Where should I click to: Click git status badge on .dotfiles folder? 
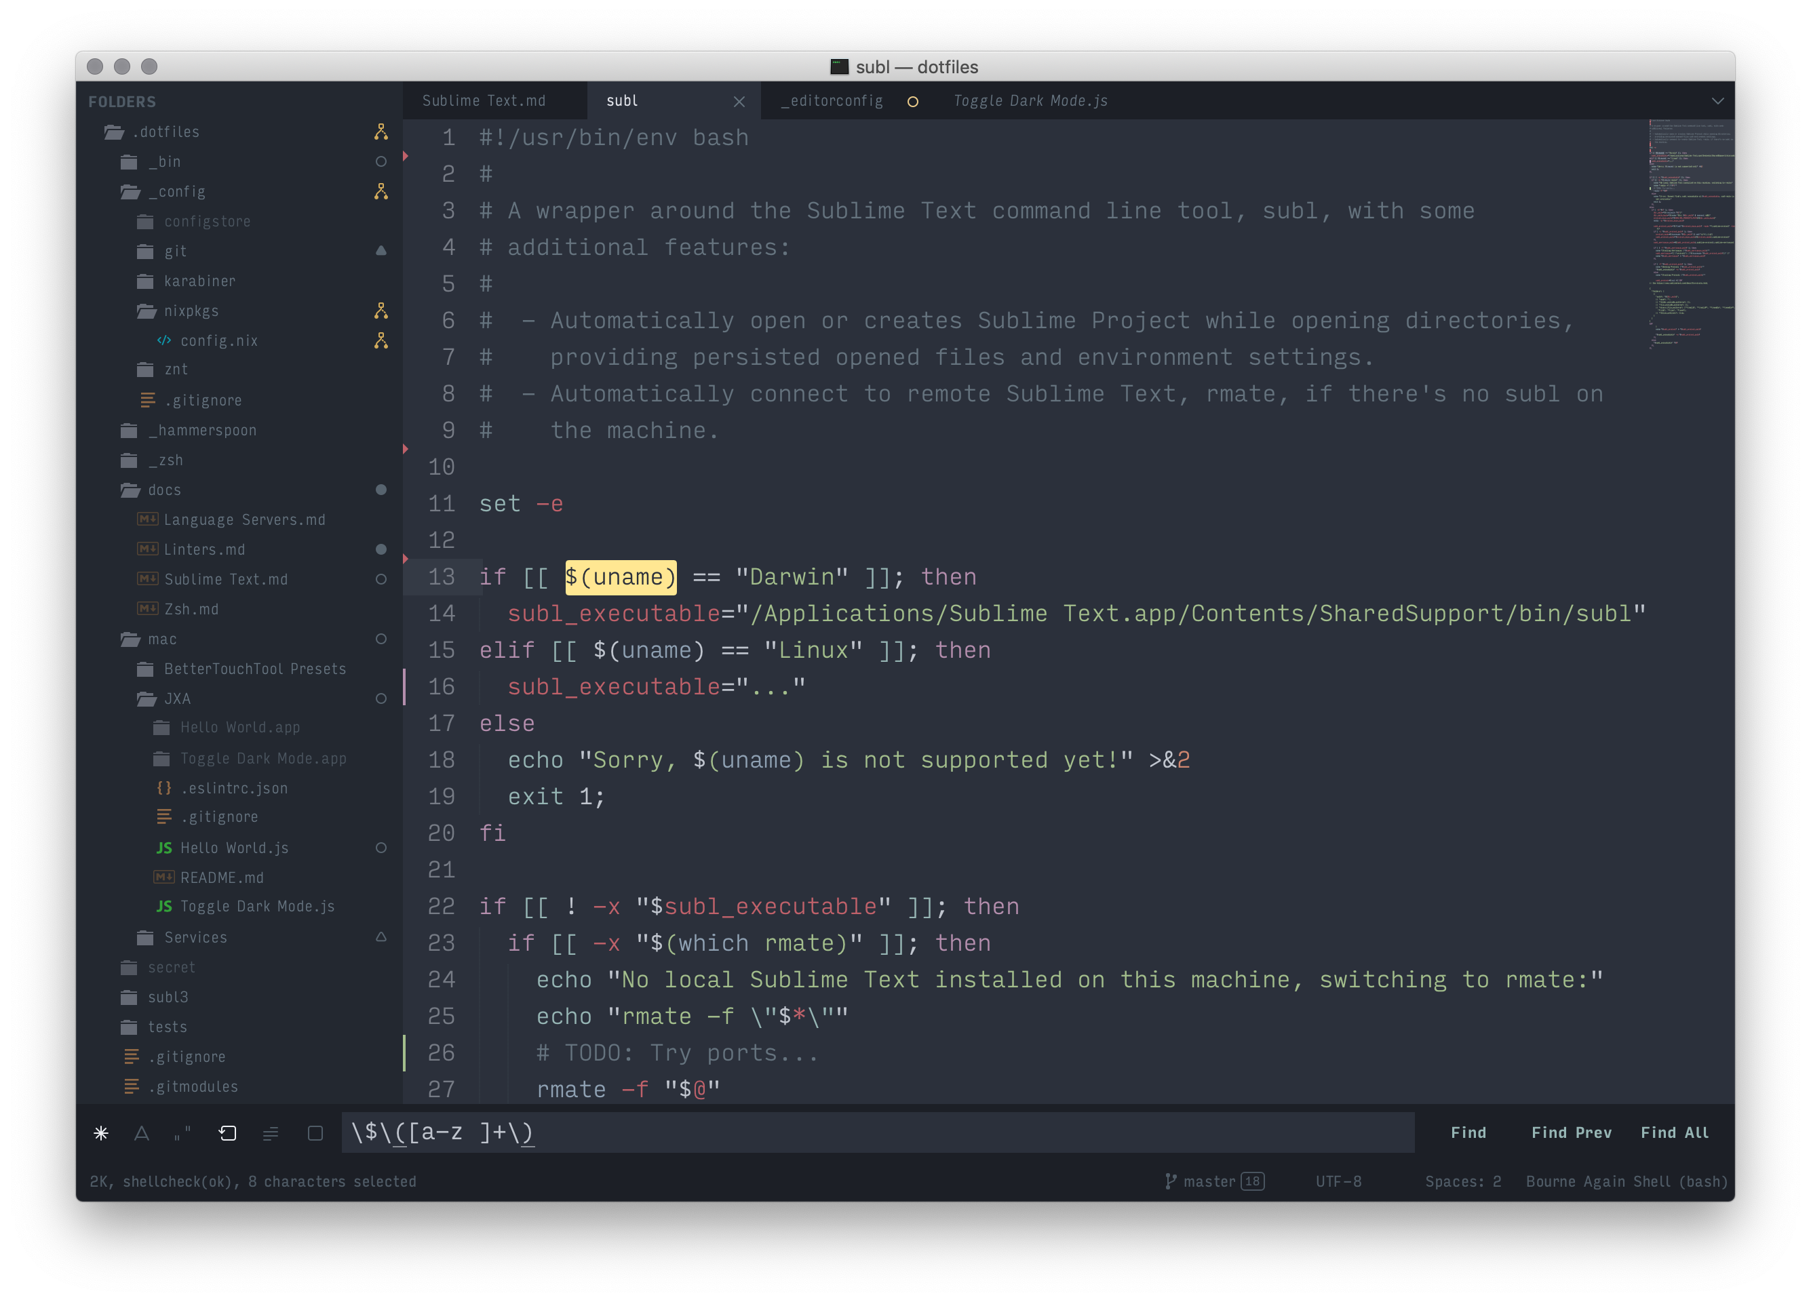click(x=381, y=132)
